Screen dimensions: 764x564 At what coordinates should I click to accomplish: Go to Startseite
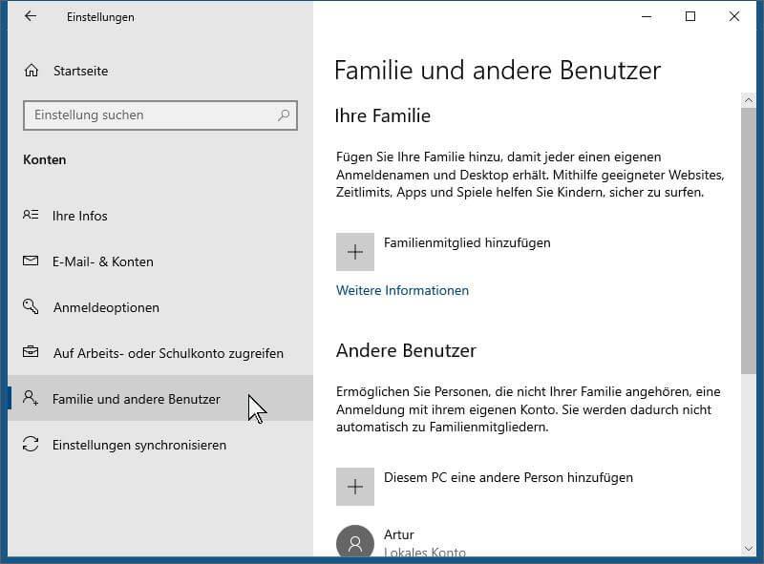point(81,71)
